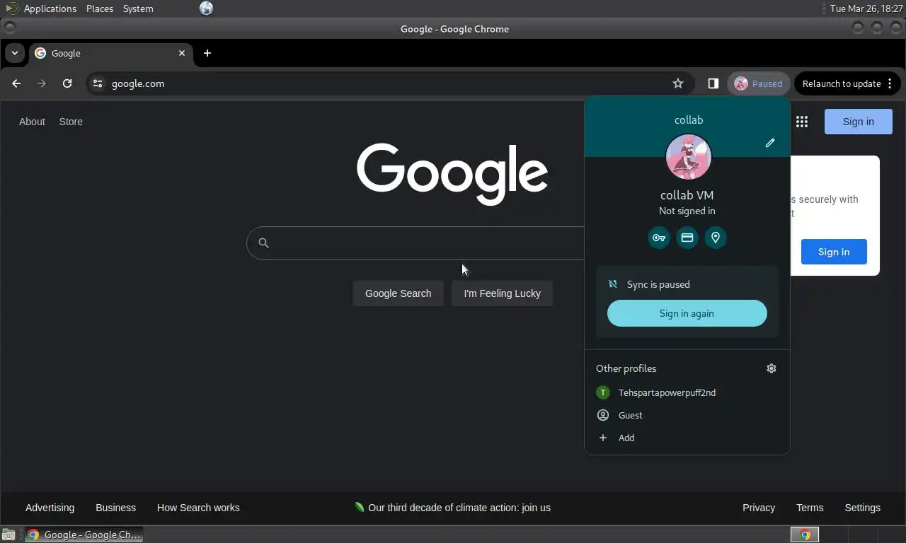Bookmark this page with the star icon
The width and height of the screenshot is (906, 543).
point(677,83)
